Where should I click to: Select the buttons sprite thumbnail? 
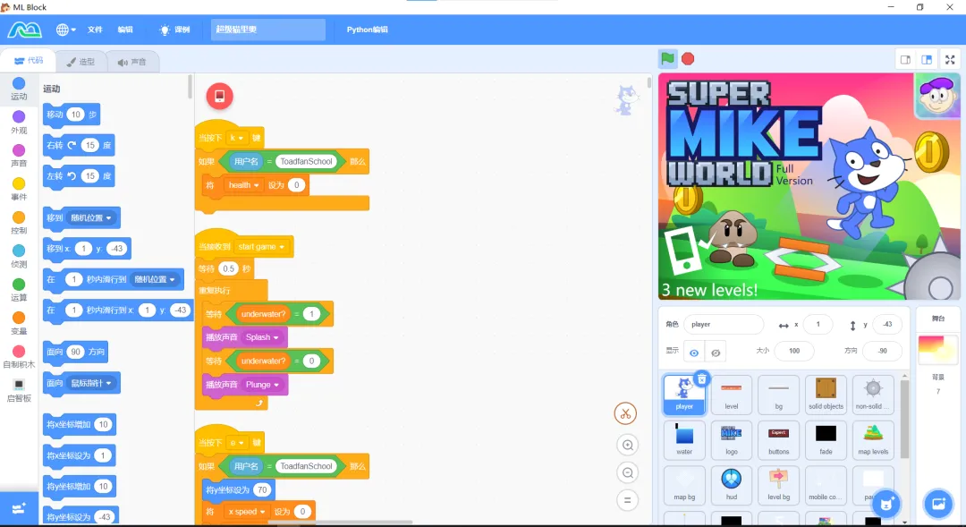(779, 440)
